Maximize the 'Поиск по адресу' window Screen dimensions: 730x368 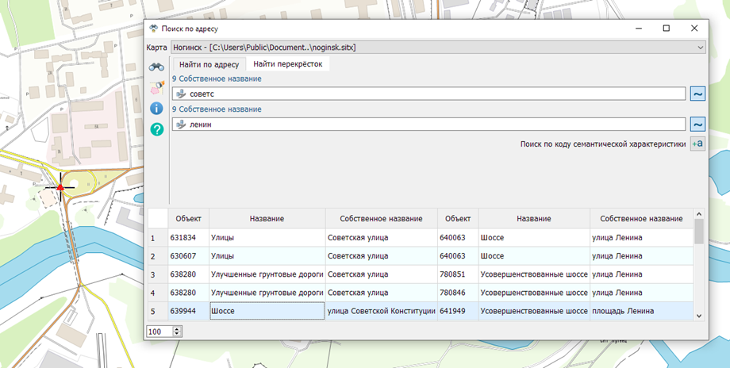click(666, 28)
